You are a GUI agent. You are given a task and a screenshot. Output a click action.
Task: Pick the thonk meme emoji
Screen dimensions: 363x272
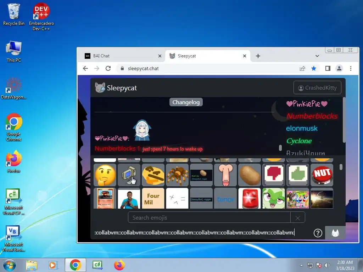[x=153, y=175]
